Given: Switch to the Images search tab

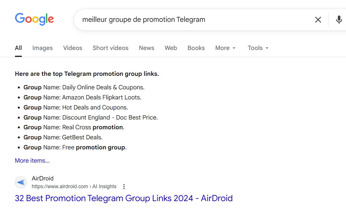Looking at the screenshot, I should point(42,48).
